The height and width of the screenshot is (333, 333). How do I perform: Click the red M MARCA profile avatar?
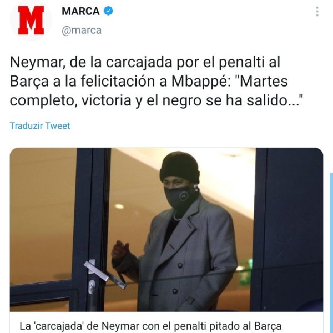pos(31,20)
